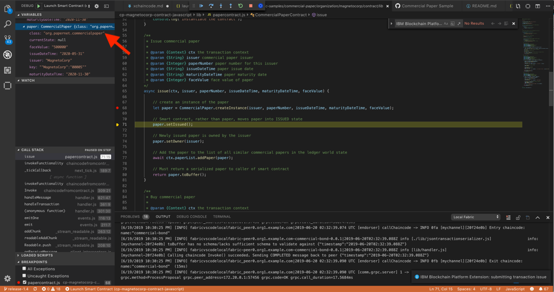
Task: Continue execution in debug toolbar
Action: pyautogui.click(x=201, y=6)
